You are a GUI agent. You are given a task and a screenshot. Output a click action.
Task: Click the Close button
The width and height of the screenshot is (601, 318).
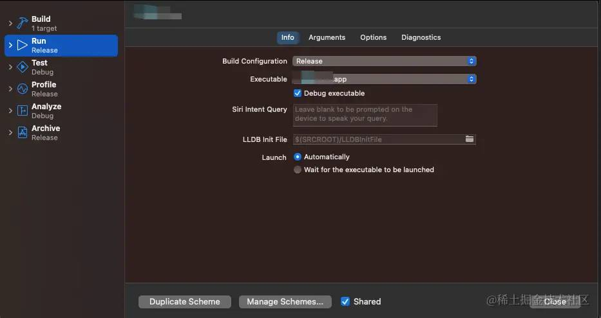(x=555, y=301)
